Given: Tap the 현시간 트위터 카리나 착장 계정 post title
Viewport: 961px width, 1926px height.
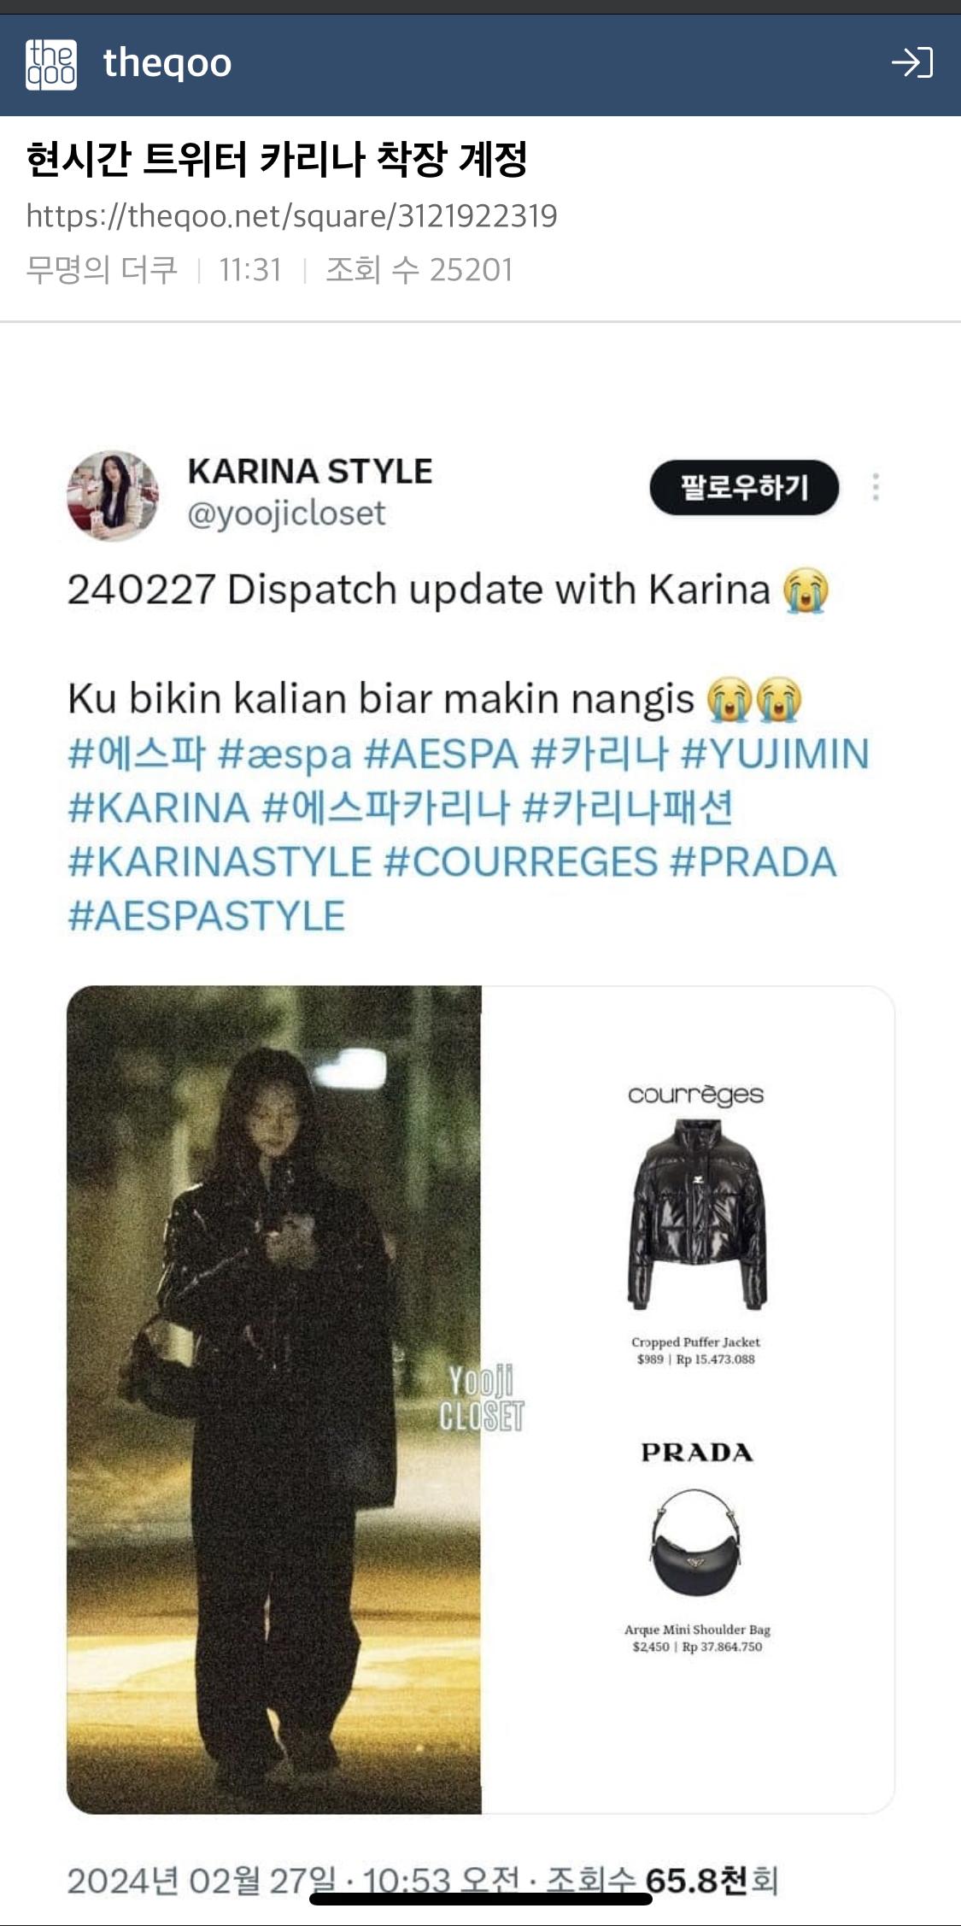Looking at the screenshot, I should coord(277,159).
